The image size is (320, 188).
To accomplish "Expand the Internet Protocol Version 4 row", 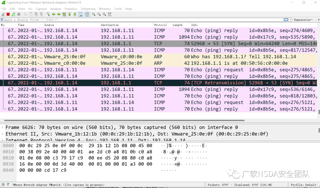I will point(2,140).
